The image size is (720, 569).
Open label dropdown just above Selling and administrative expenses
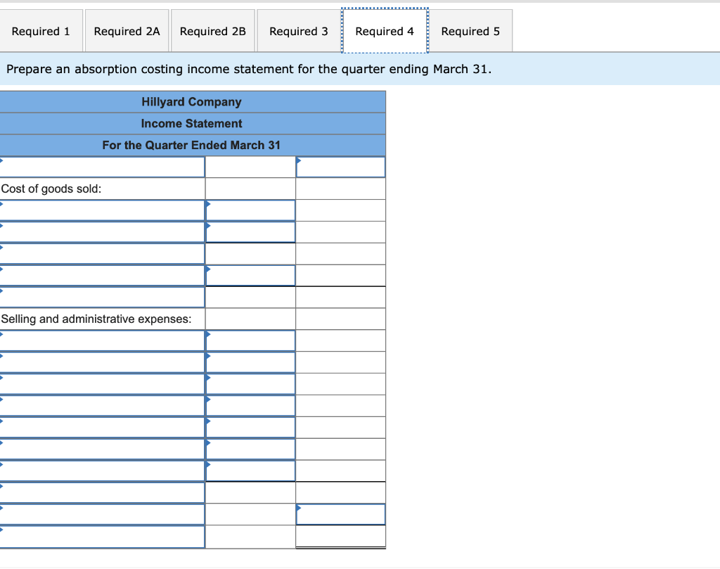coord(102,297)
